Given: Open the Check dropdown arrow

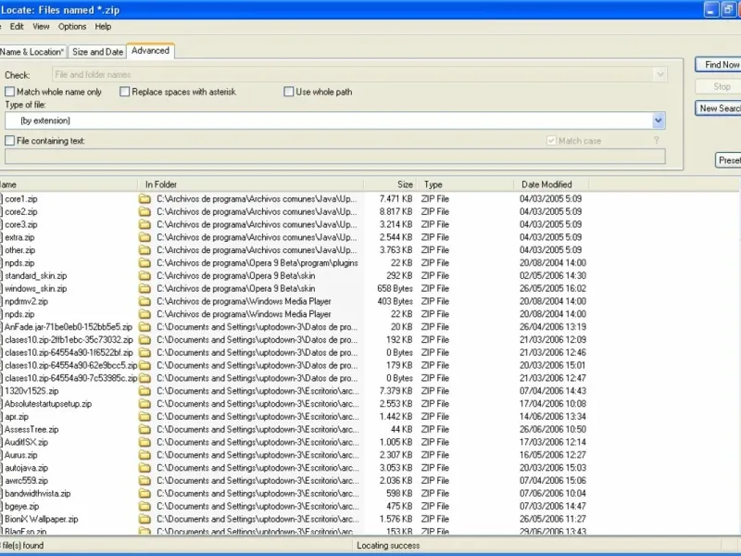Looking at the screenshot, I should (x=660, y=75).
